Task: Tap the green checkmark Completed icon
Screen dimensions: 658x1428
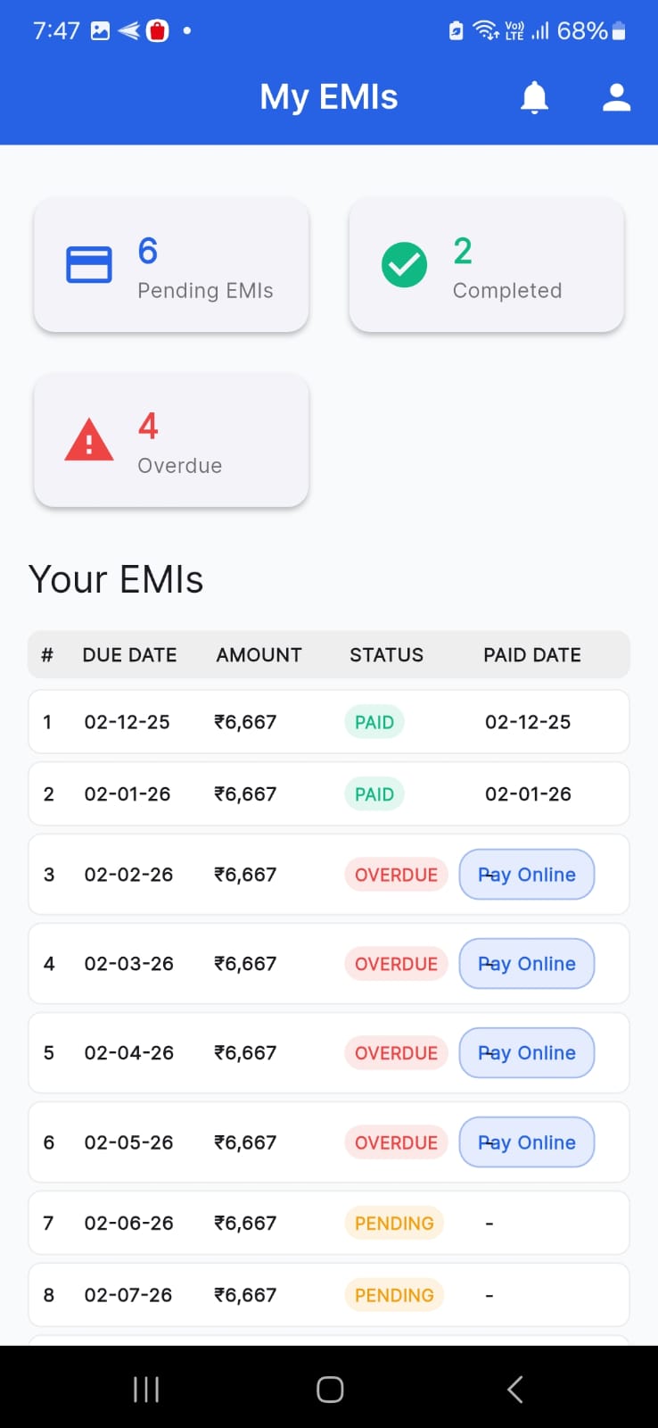Action: coord(404,265)
